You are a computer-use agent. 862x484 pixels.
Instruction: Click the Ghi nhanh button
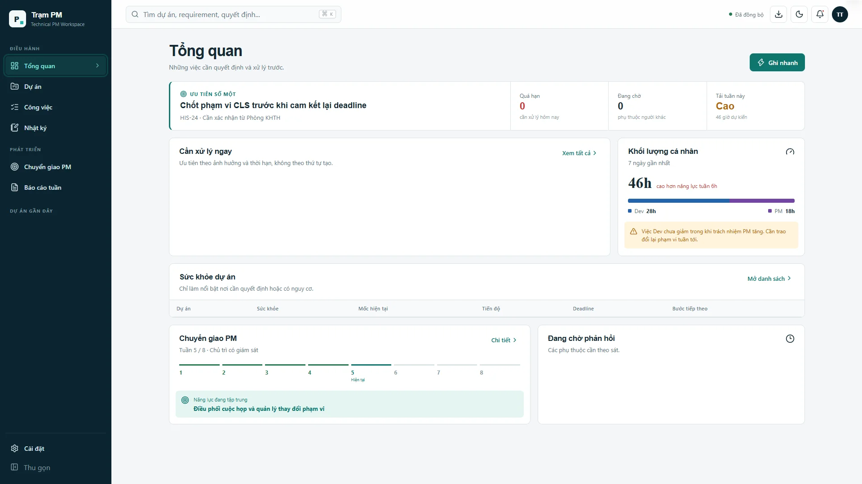[x=777, y=63]
